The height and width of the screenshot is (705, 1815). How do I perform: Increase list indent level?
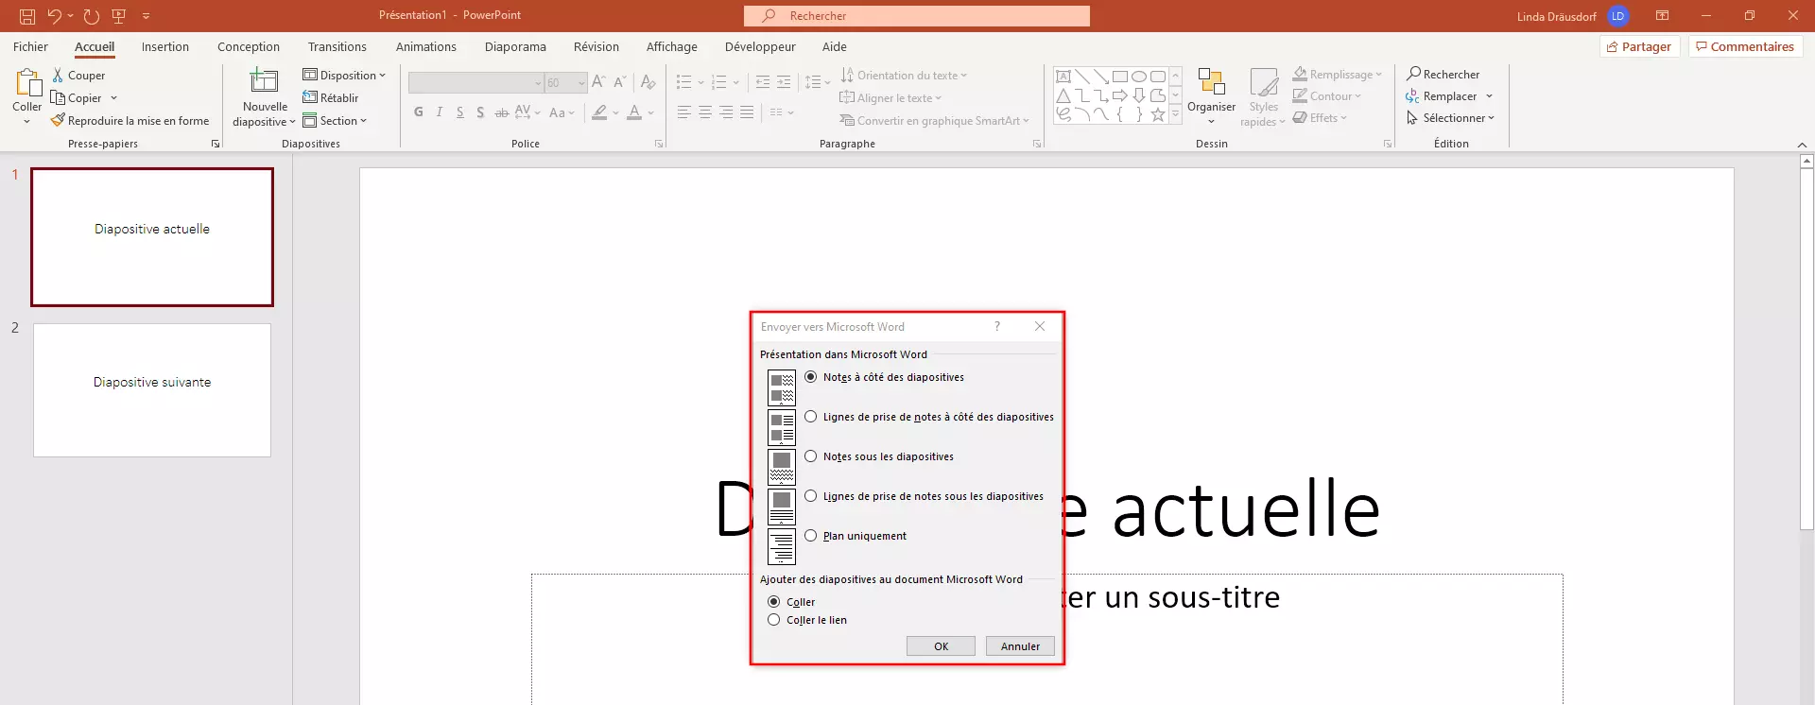(x=784, y=82)
